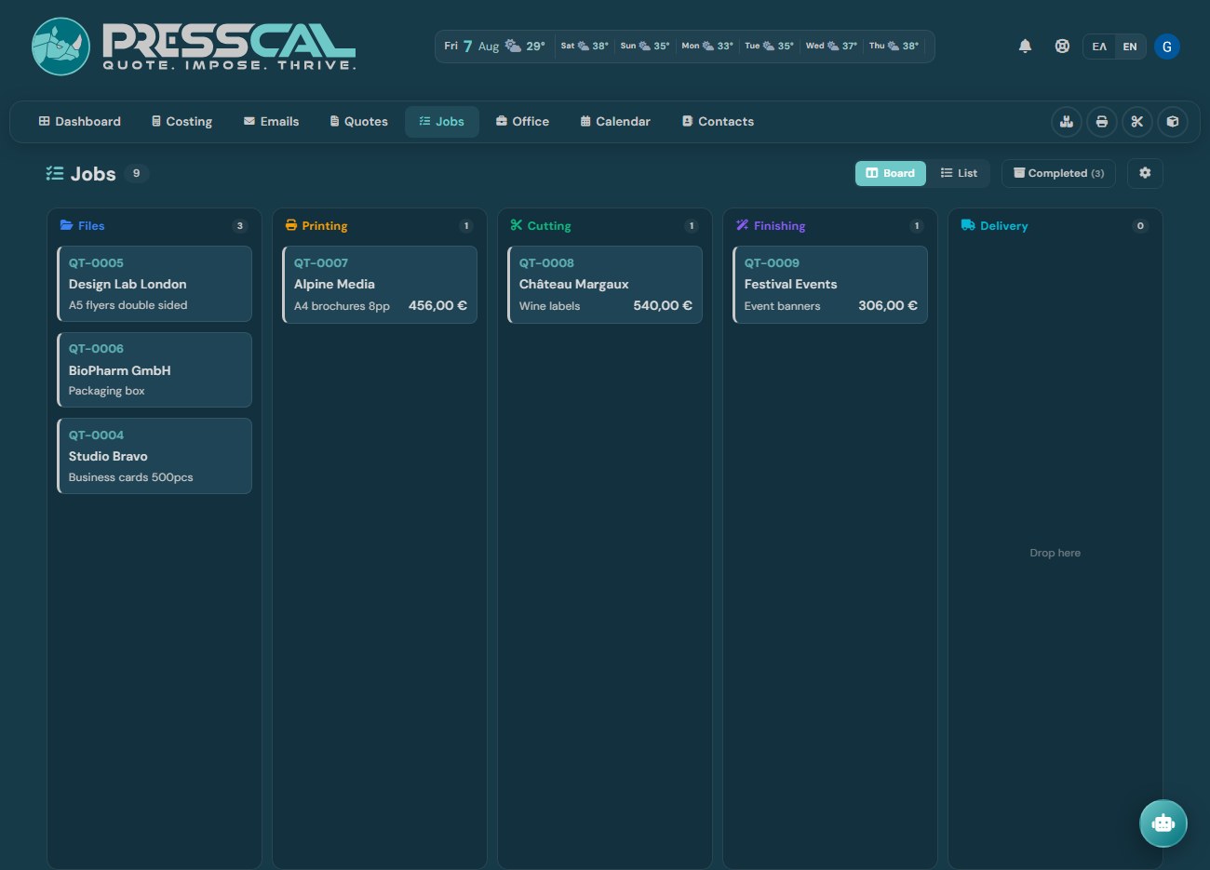Open job QT-0004 Studio Bravo

pyautogui.click(x=155, y=456)
